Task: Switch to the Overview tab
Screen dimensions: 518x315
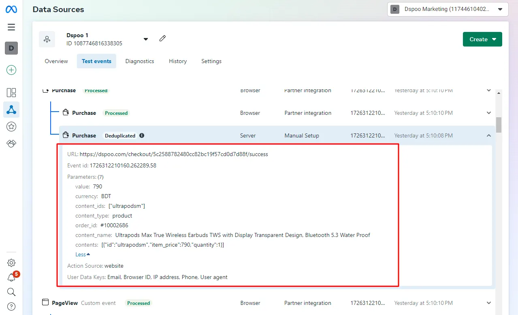Action: click(56, 61)
